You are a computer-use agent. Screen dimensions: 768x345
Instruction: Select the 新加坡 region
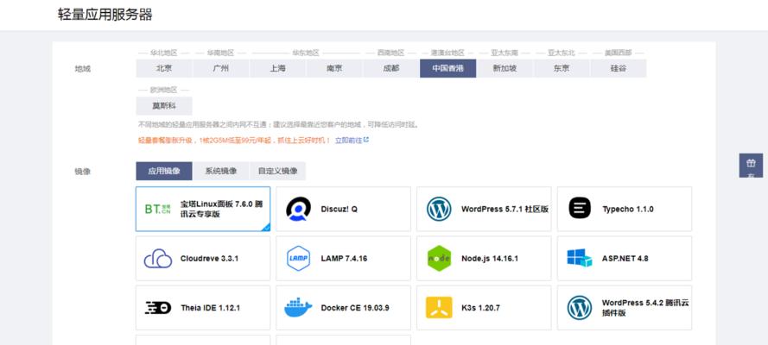click(x=505, y=68)
